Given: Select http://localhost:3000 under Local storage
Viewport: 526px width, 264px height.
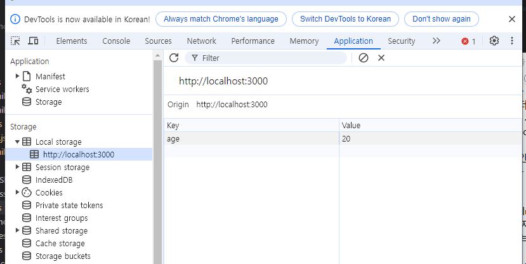Looking at the screenshot, I should (79, 155).
